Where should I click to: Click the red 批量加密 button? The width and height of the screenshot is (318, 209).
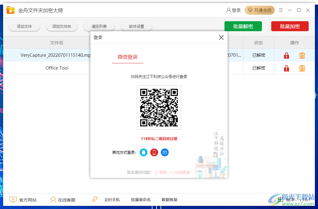[x=290, y=26]
